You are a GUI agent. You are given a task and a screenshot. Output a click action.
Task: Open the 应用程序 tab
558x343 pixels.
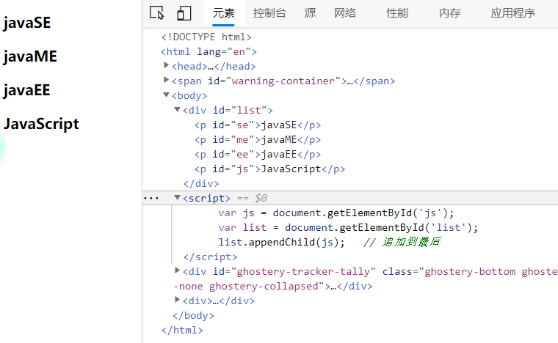coord(512,12)
